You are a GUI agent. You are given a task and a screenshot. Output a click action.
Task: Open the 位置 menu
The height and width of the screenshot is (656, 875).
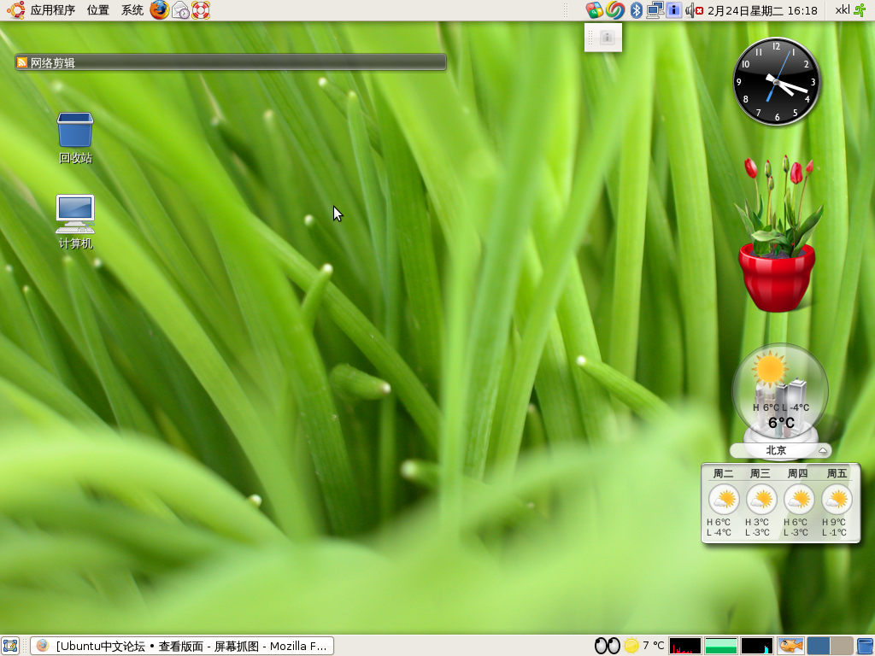(98, 10)
